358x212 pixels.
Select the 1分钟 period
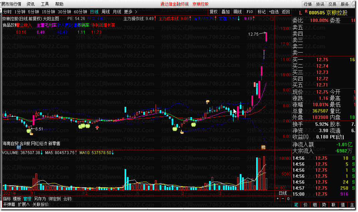tap(20, 12)
